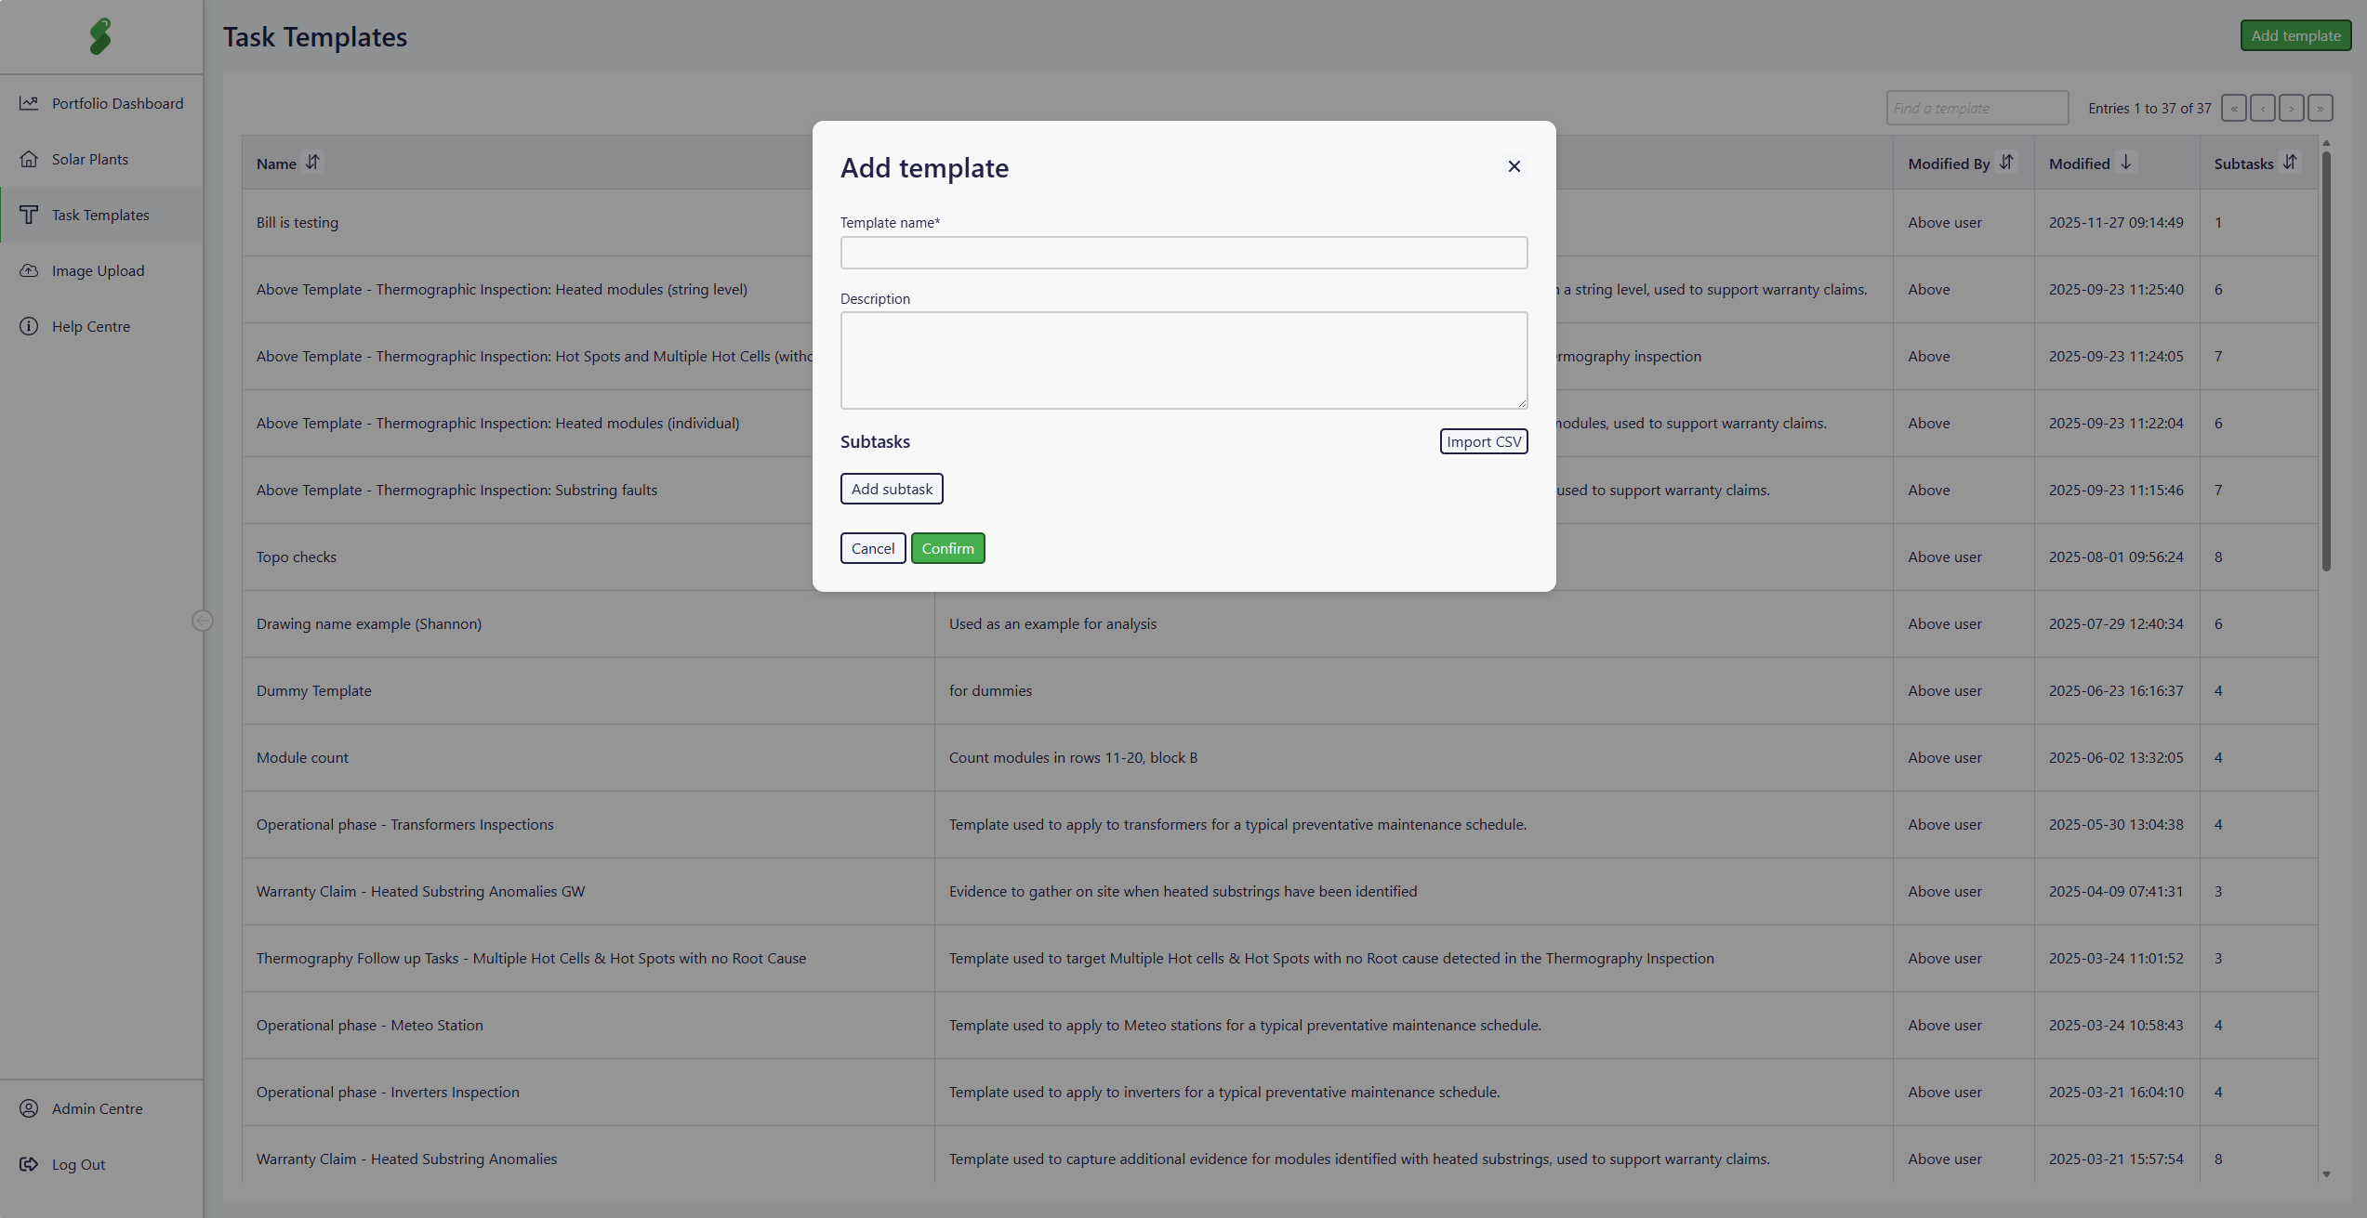The width and height of the screenshot is (2367, 1218).
Task: Click the Add subtask button
Action: point(892,489)
